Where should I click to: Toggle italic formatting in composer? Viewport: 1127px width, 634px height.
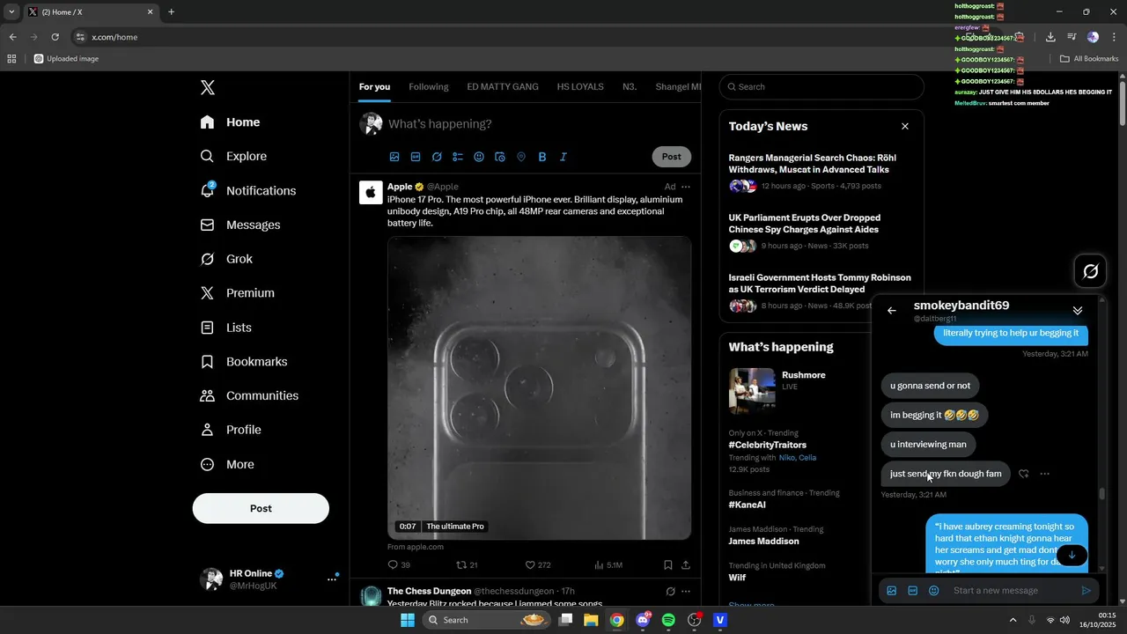click(x=563, y=157)
